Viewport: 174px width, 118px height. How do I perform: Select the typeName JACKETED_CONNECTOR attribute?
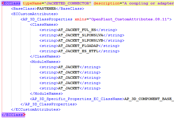click(57, 3)
